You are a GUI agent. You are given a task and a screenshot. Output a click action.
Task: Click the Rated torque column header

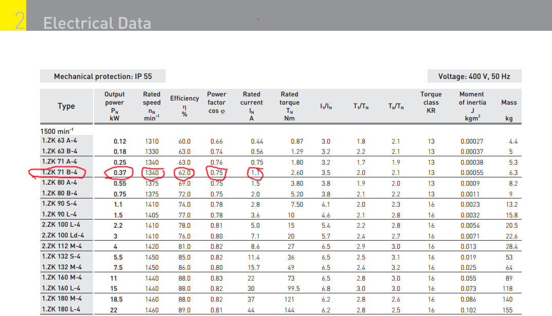[x=289, y=106]
